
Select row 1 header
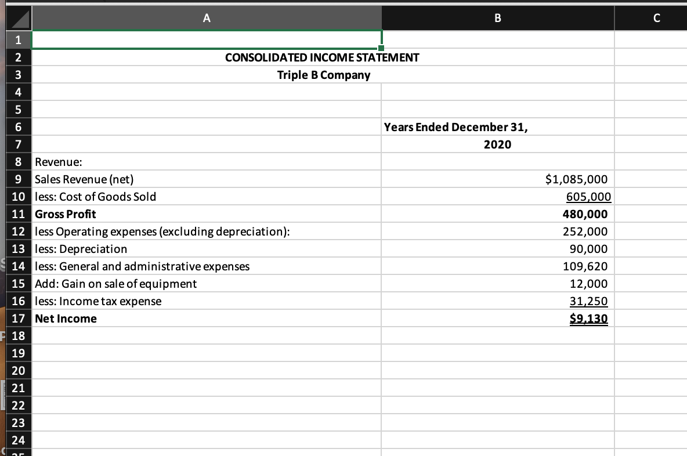17,39
